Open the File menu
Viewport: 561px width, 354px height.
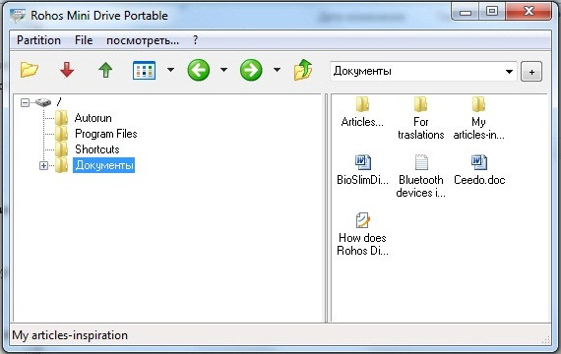(x=84, y=40)
